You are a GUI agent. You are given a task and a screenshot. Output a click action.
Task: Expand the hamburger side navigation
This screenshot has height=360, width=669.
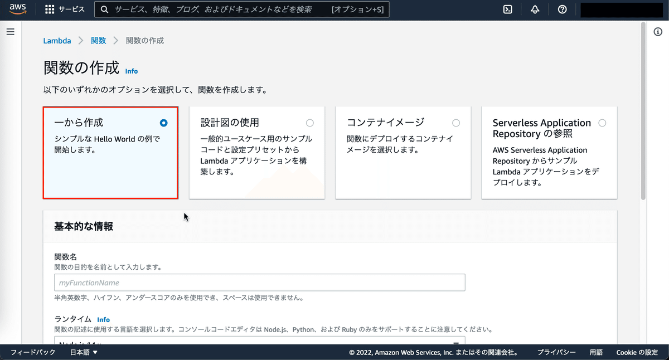tap(10, 32)
